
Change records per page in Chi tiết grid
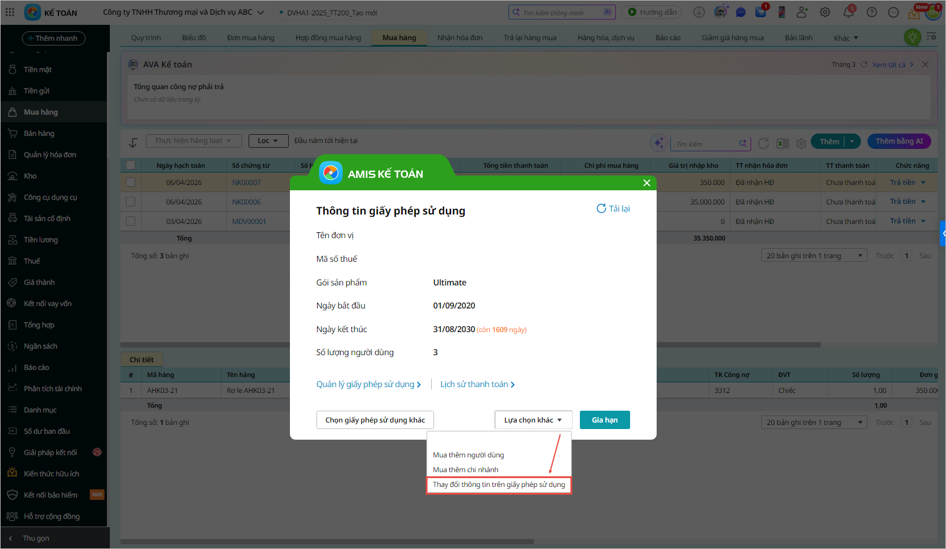click(x=814, y=423)
